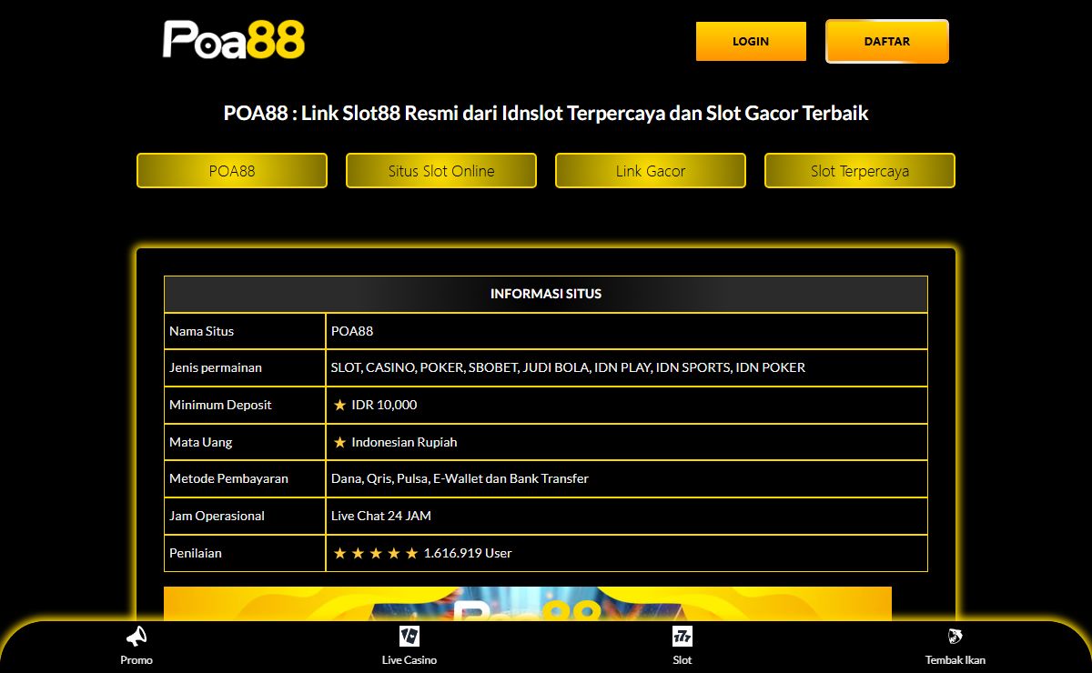The image size is (1092, 673).
Task: Click the Jam Operasional row label
Action: point(217,516)
